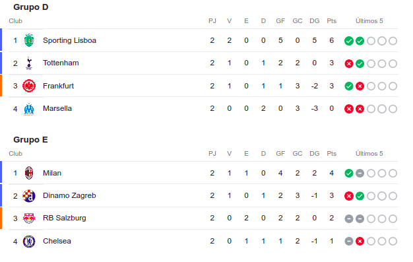Click Tottenham's first red loss indicator
Viewport: 413px width, 262px height.
point(349,63)
